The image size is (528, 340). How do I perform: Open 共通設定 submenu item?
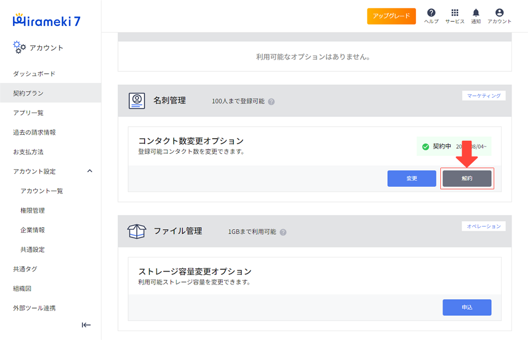[x=51, y=250]
